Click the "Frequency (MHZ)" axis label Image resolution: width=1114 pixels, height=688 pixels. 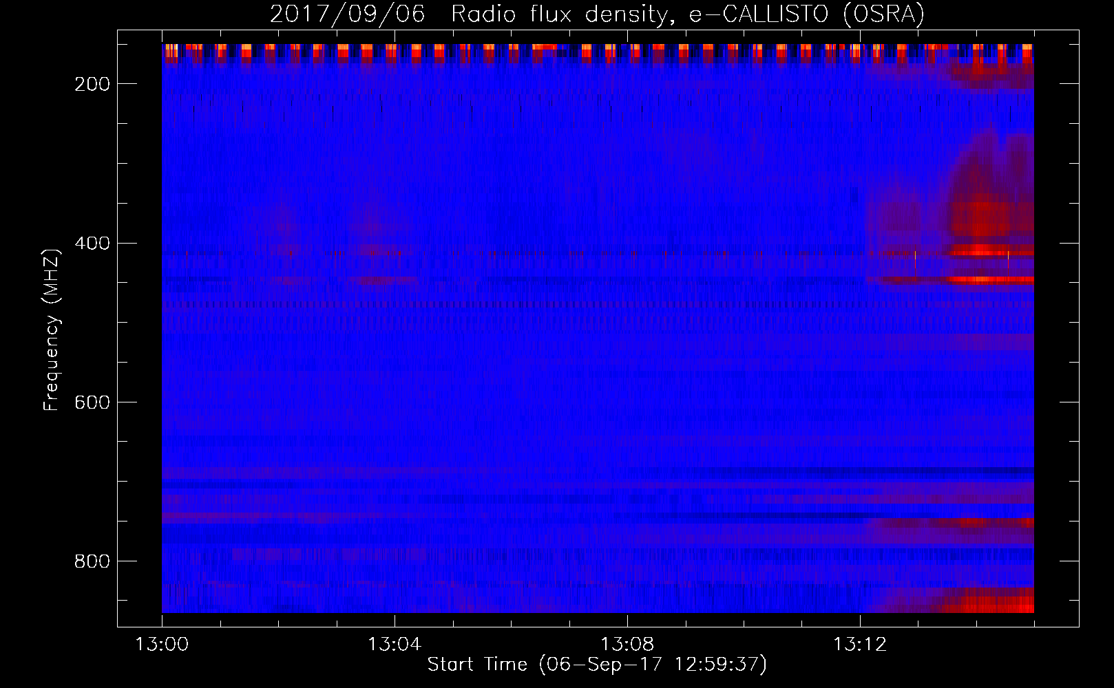click(x=52, y=330)
